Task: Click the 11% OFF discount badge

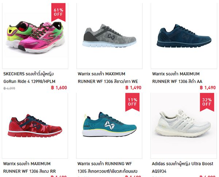Action: coord(132,102)
